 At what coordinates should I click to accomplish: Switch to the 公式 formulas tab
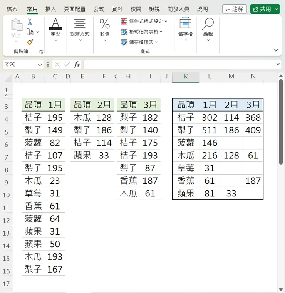(99, 9)
